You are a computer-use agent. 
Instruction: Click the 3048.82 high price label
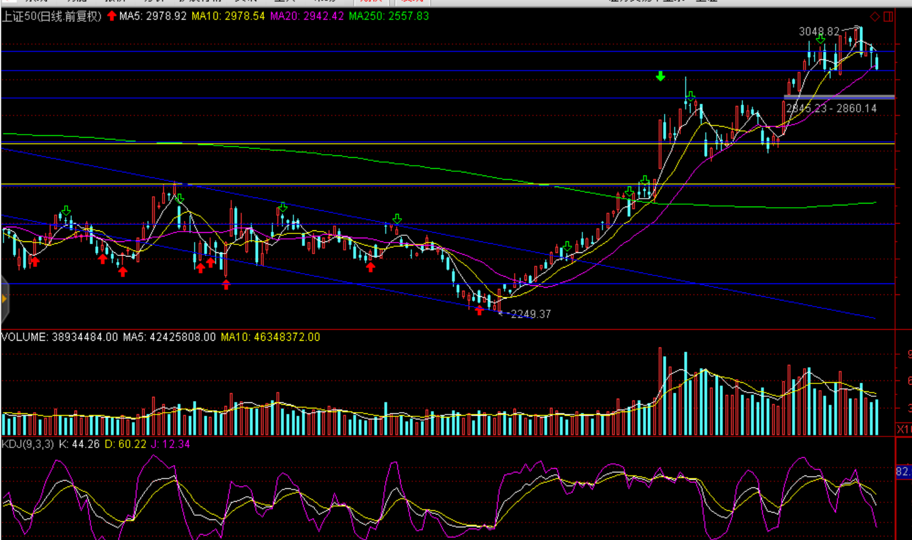coord(819,31)
